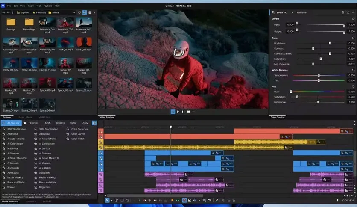This screenshot has height=207, width=357.
Task: Select the Envelope tool in timeline toolbar
Action: 117,201
